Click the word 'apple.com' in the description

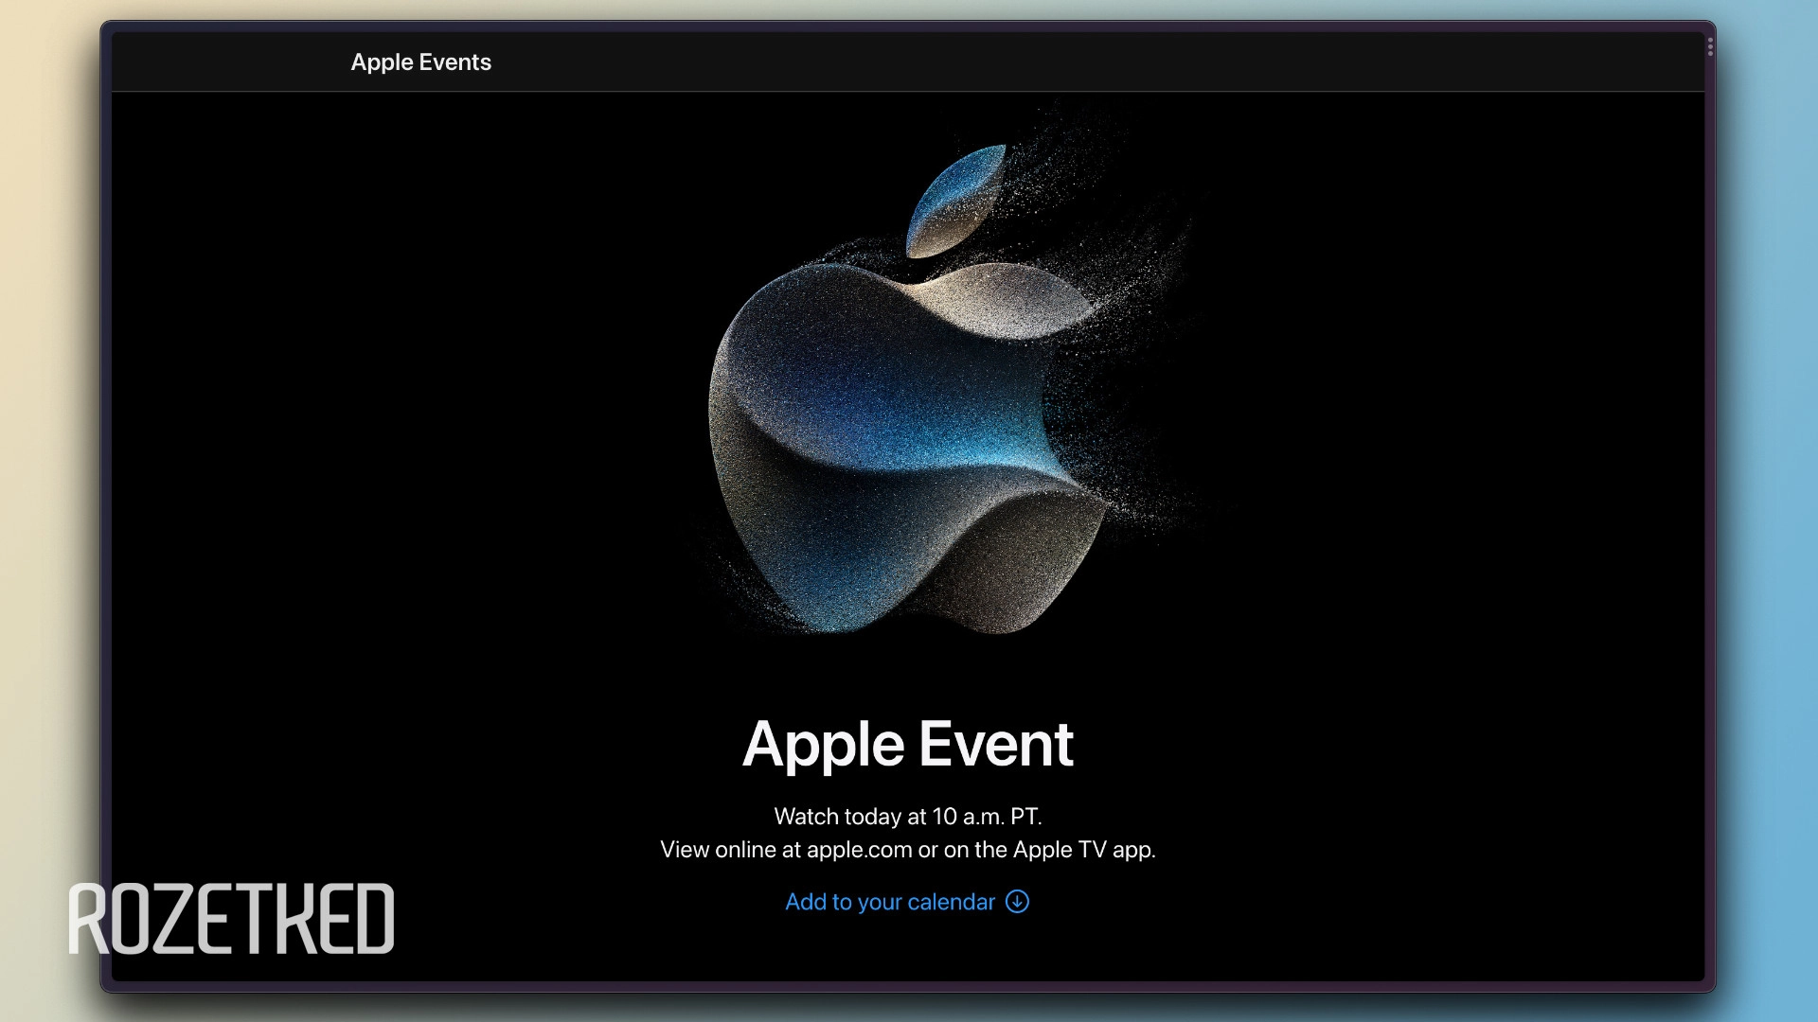point(859,850)
